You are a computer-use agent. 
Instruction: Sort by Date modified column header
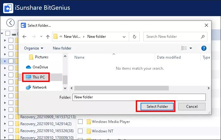pos(169,57)
